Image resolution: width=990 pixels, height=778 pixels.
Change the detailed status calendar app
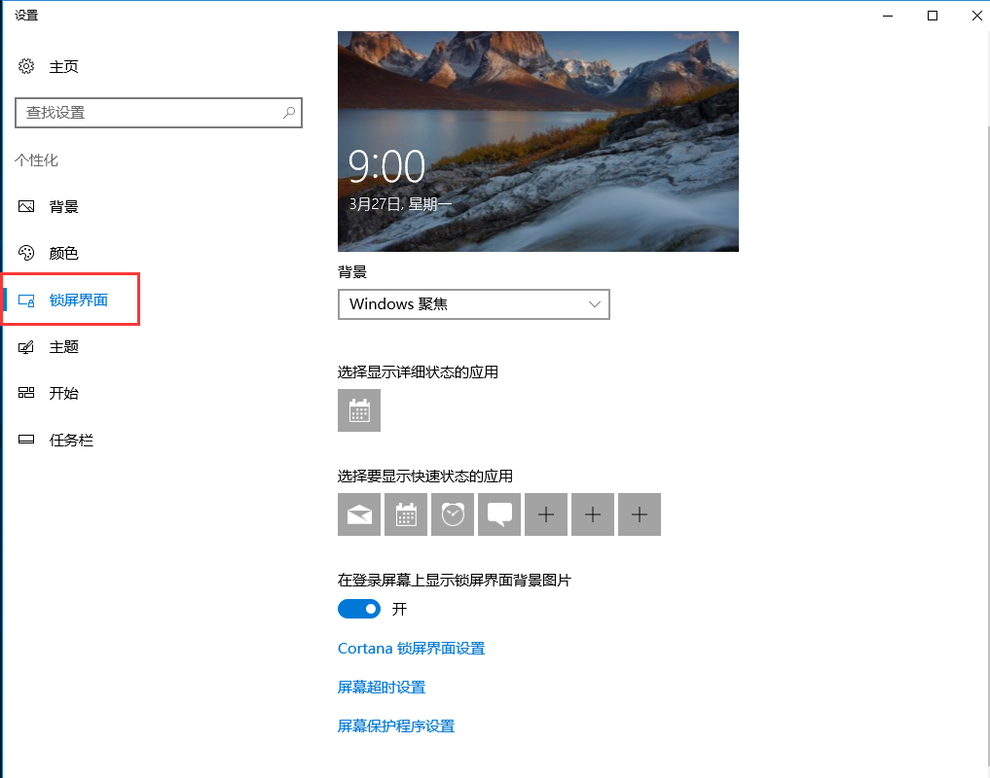[359, 410]
